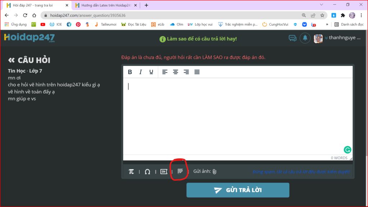Open the CungHocVui bookmark

(x=275, y=24)
